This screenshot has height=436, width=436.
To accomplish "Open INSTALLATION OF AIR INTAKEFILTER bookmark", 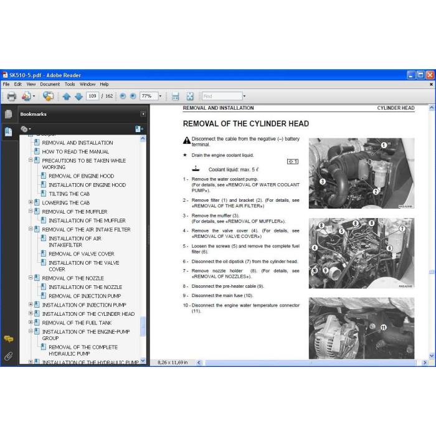I will pyautogui.click(x=75, y=242).
